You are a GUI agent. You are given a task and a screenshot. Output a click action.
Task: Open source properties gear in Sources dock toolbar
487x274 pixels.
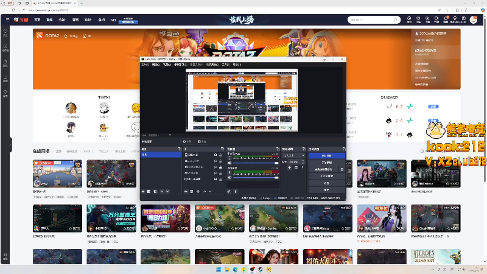click(198, 192)
